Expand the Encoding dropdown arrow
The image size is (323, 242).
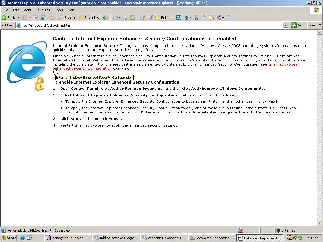[x=223, y=18]
